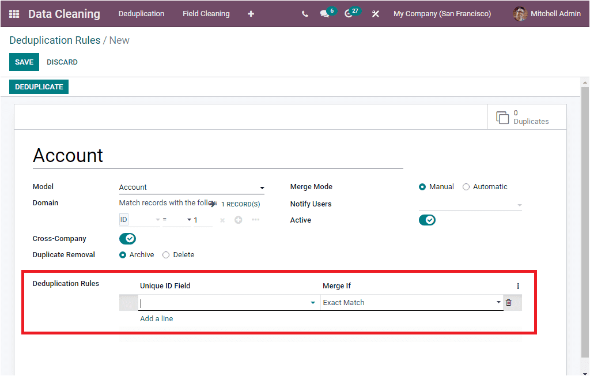Open the activities clock icon with badge 27
The height and width of the screenshot is (376, 590).
coord(349,14)
